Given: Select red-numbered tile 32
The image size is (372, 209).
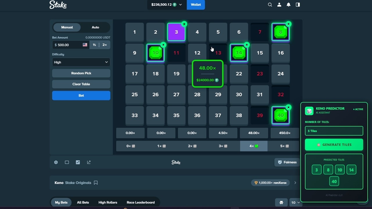Looking at the screenshot, I should [x=280, y=94].
